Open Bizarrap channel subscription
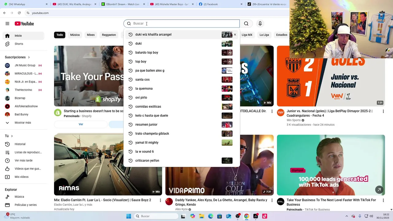Screen dimensions: 393x221 click(x=23, y=98)
